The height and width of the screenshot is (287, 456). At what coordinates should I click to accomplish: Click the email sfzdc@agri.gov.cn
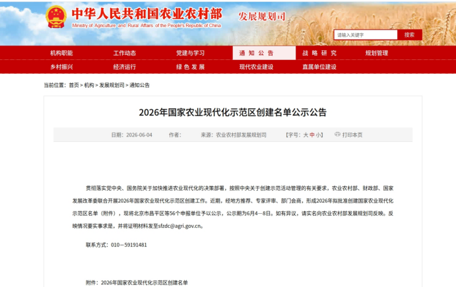[x=179, y=226]
